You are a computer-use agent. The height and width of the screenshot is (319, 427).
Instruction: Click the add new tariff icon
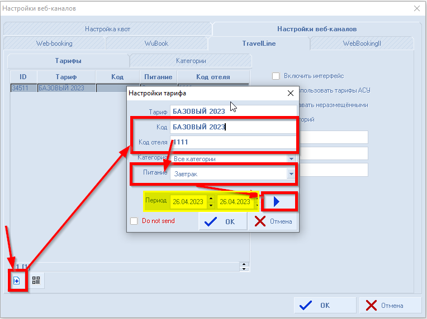[17, 281]
